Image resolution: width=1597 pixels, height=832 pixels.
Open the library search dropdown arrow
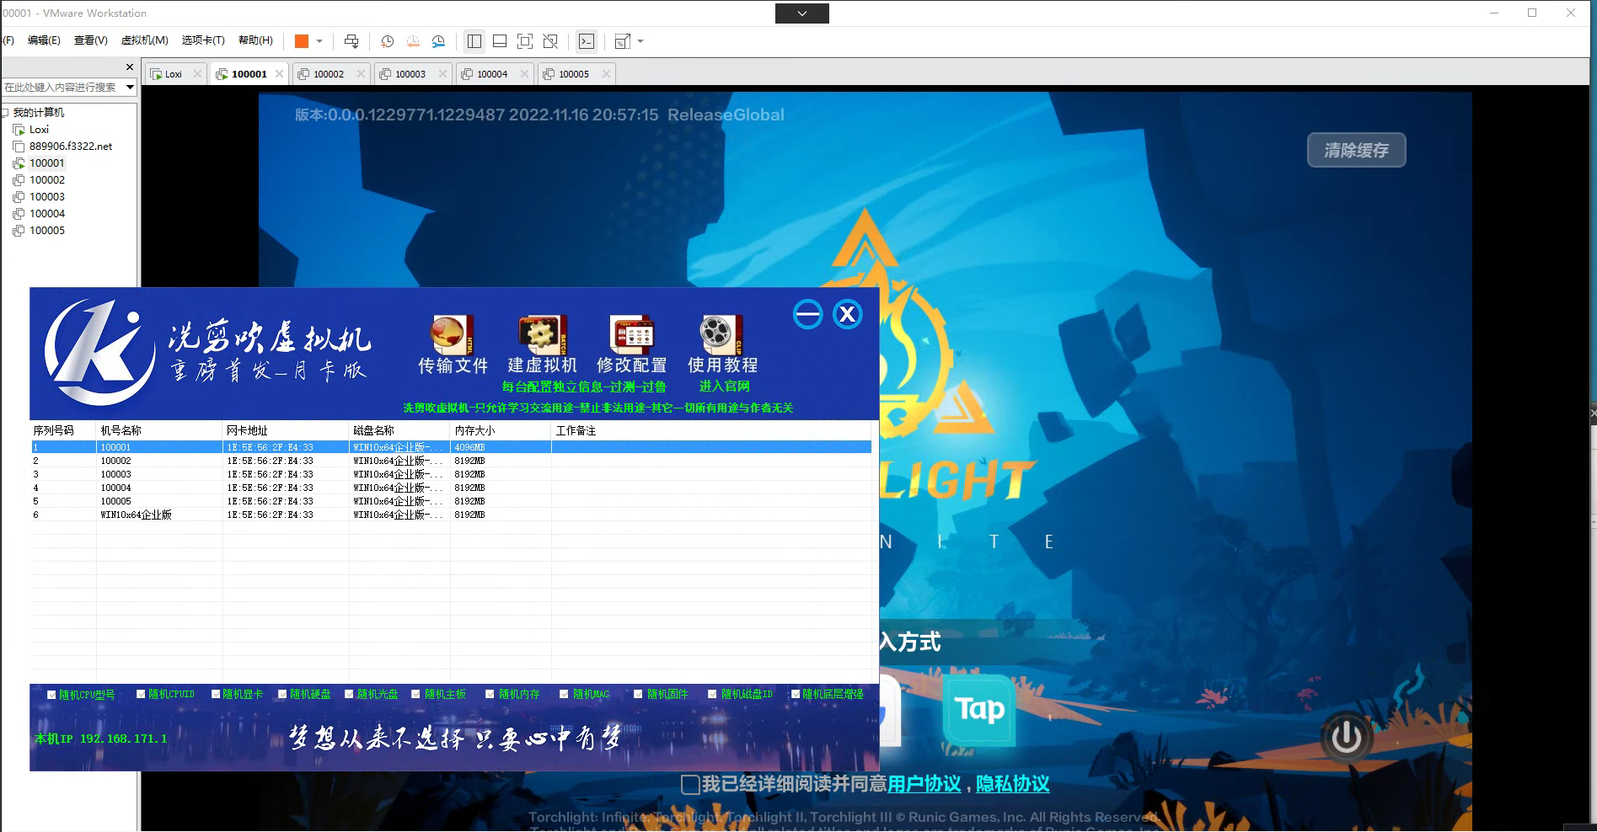(x=130, y=87)
